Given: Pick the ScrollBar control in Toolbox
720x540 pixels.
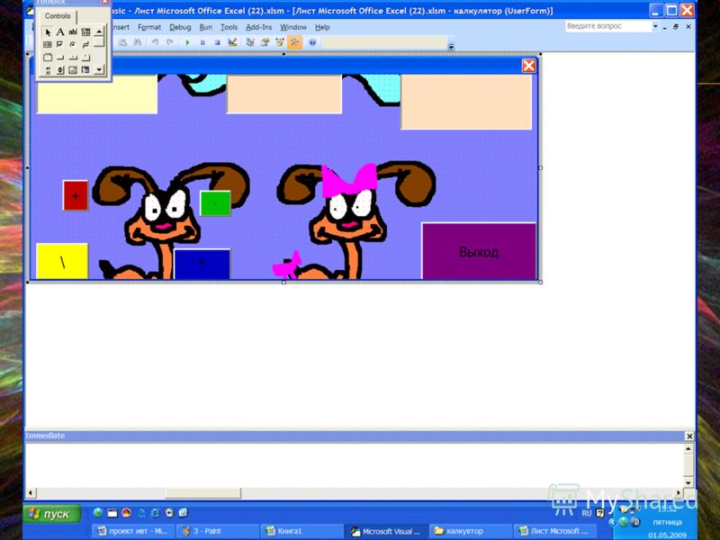Looking at the screenshot, I should point(48,70).
